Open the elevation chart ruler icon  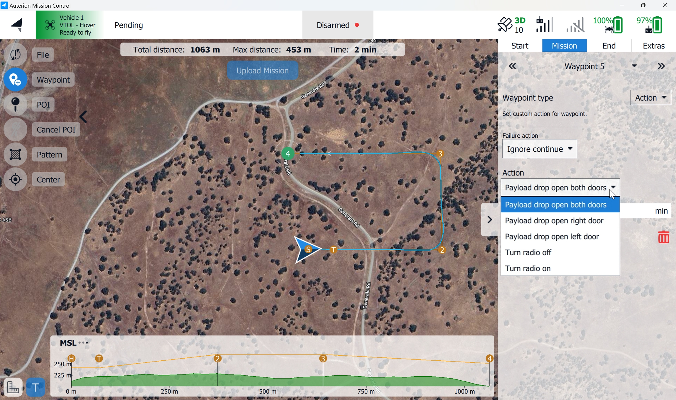tap(13, 387)
